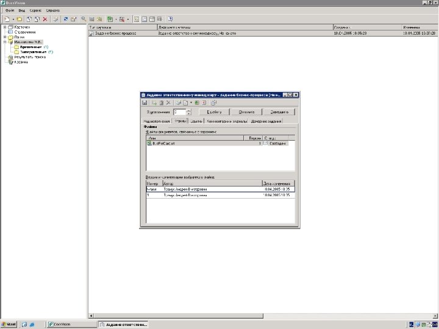The height and width of the screenshot is (329, 439).
Task: Select Результаты поиска in the tree
Action: (x=30, y=57)
